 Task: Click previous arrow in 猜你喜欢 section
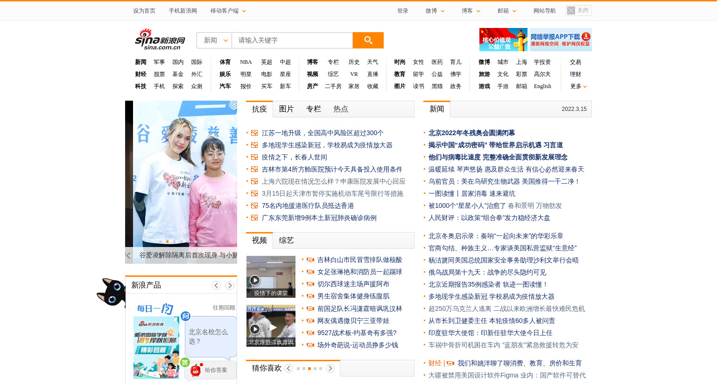(289, 368)
